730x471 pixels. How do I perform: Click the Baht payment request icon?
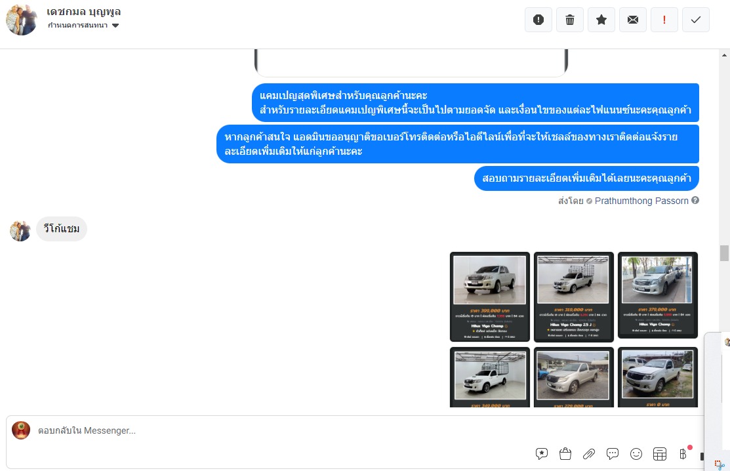[x=683, y=453]
